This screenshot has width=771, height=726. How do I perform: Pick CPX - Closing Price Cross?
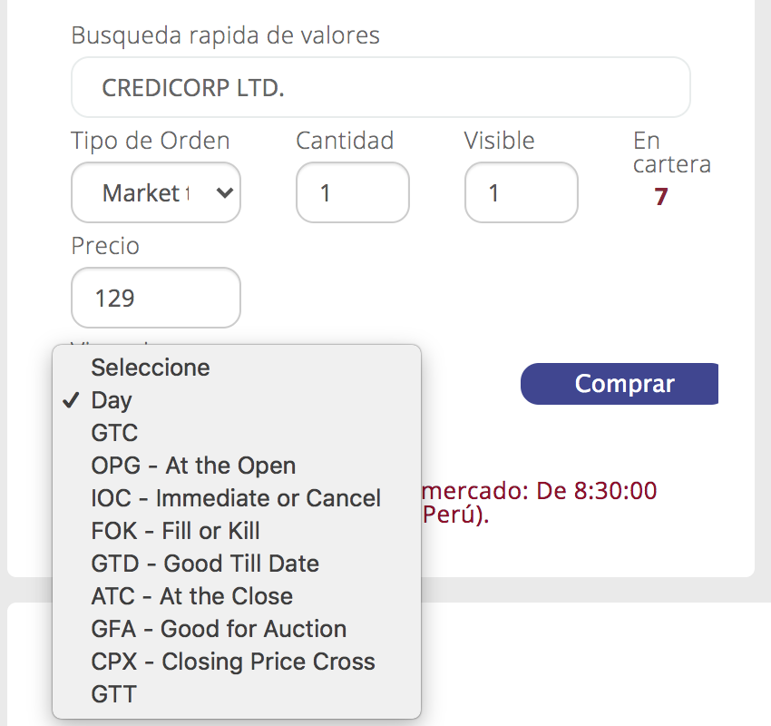point(237,662)
